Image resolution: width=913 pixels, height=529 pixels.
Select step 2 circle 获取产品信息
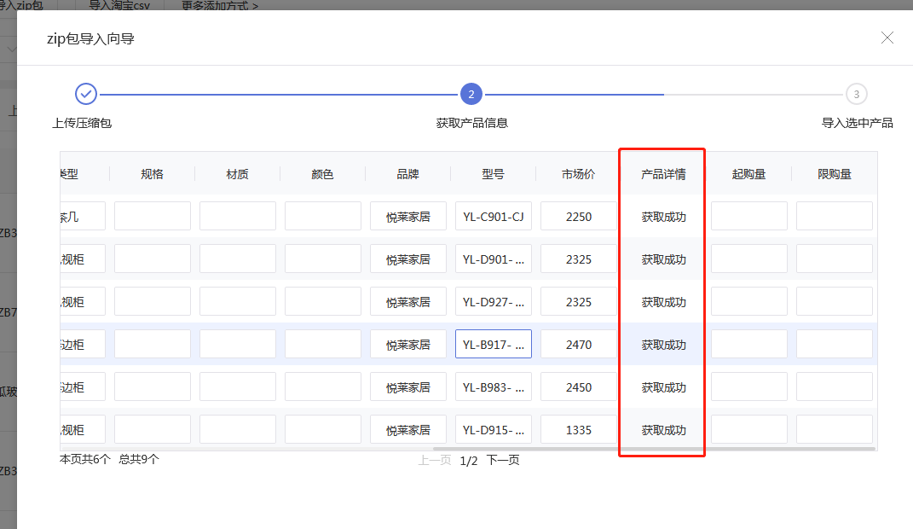[471, 94]
